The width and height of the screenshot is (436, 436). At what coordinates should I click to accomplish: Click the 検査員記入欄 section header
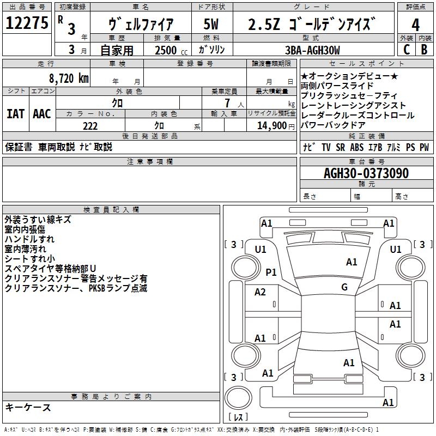tap(111, 210)
